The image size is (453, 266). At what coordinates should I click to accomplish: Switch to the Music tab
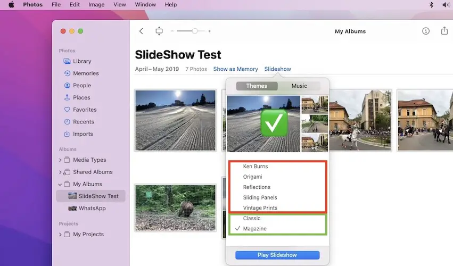pyautogui.click(x=299, y=86)
